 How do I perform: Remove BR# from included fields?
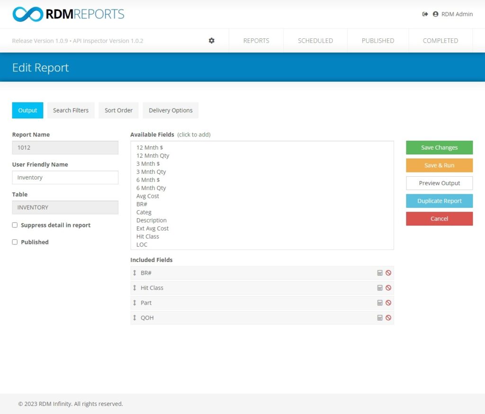coord(388,273)
